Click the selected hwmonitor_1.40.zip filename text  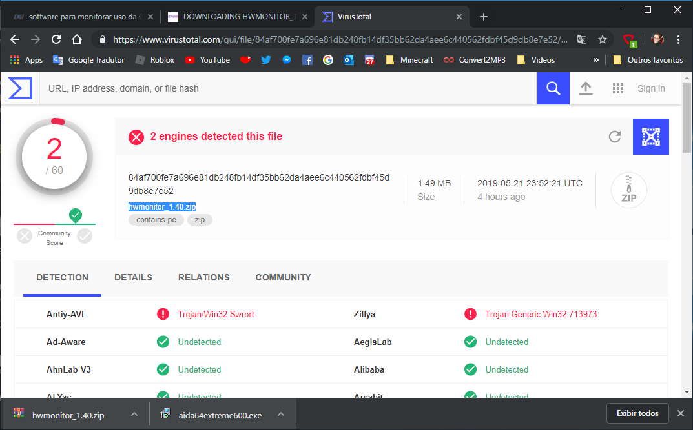tap(162, 206)
